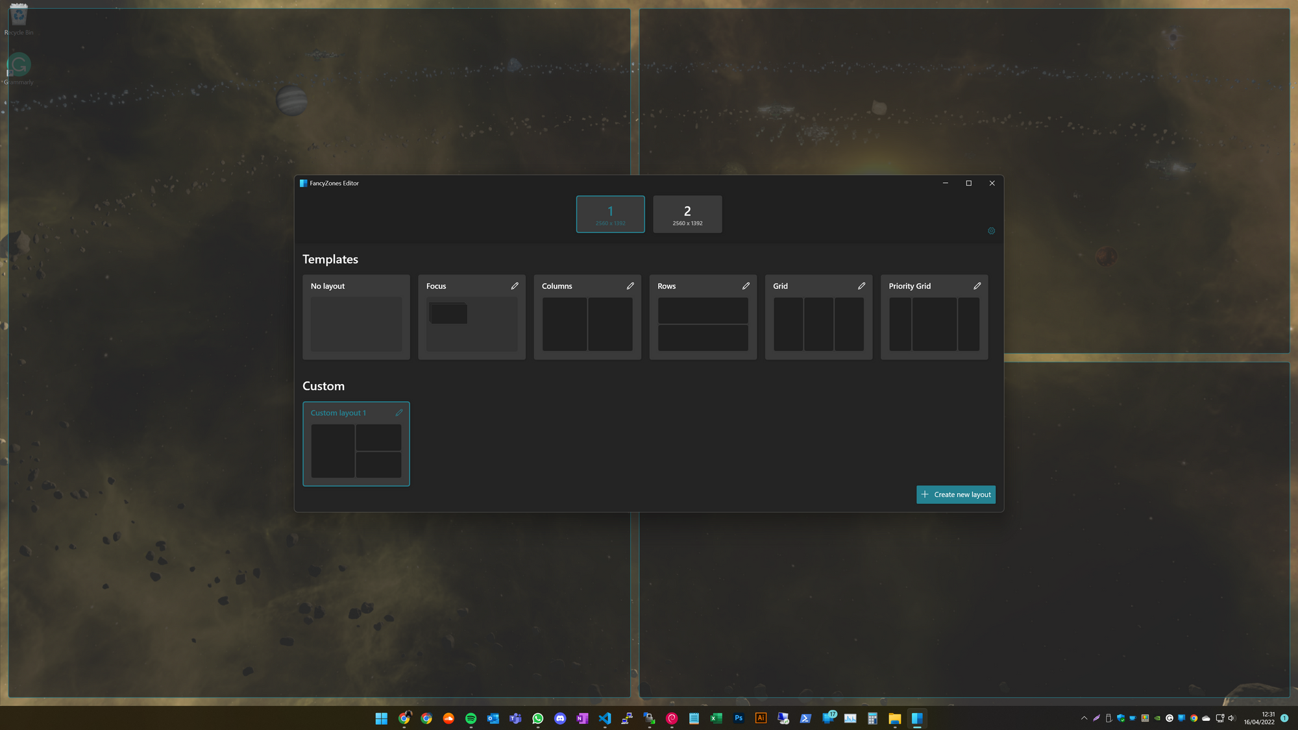Screen dimensions: 1298x730
Task: Open FancyZones Editor settings gear
Action: pyautogui.click(x=991, y=231)
